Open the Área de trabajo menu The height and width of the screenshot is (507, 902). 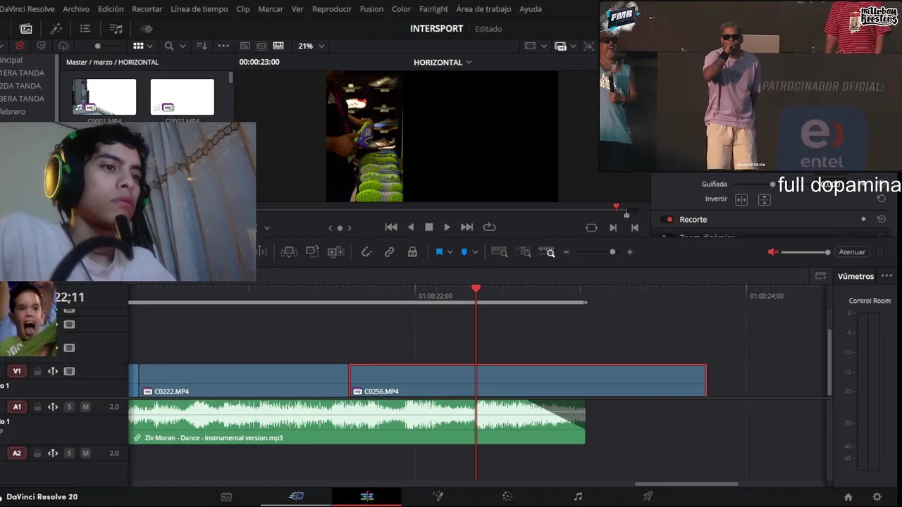[483, 9]
